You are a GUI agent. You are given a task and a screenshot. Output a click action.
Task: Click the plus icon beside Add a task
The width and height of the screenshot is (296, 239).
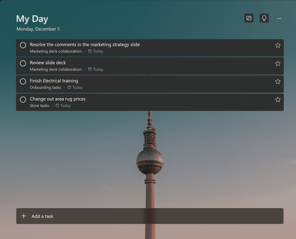pos(24,216)
